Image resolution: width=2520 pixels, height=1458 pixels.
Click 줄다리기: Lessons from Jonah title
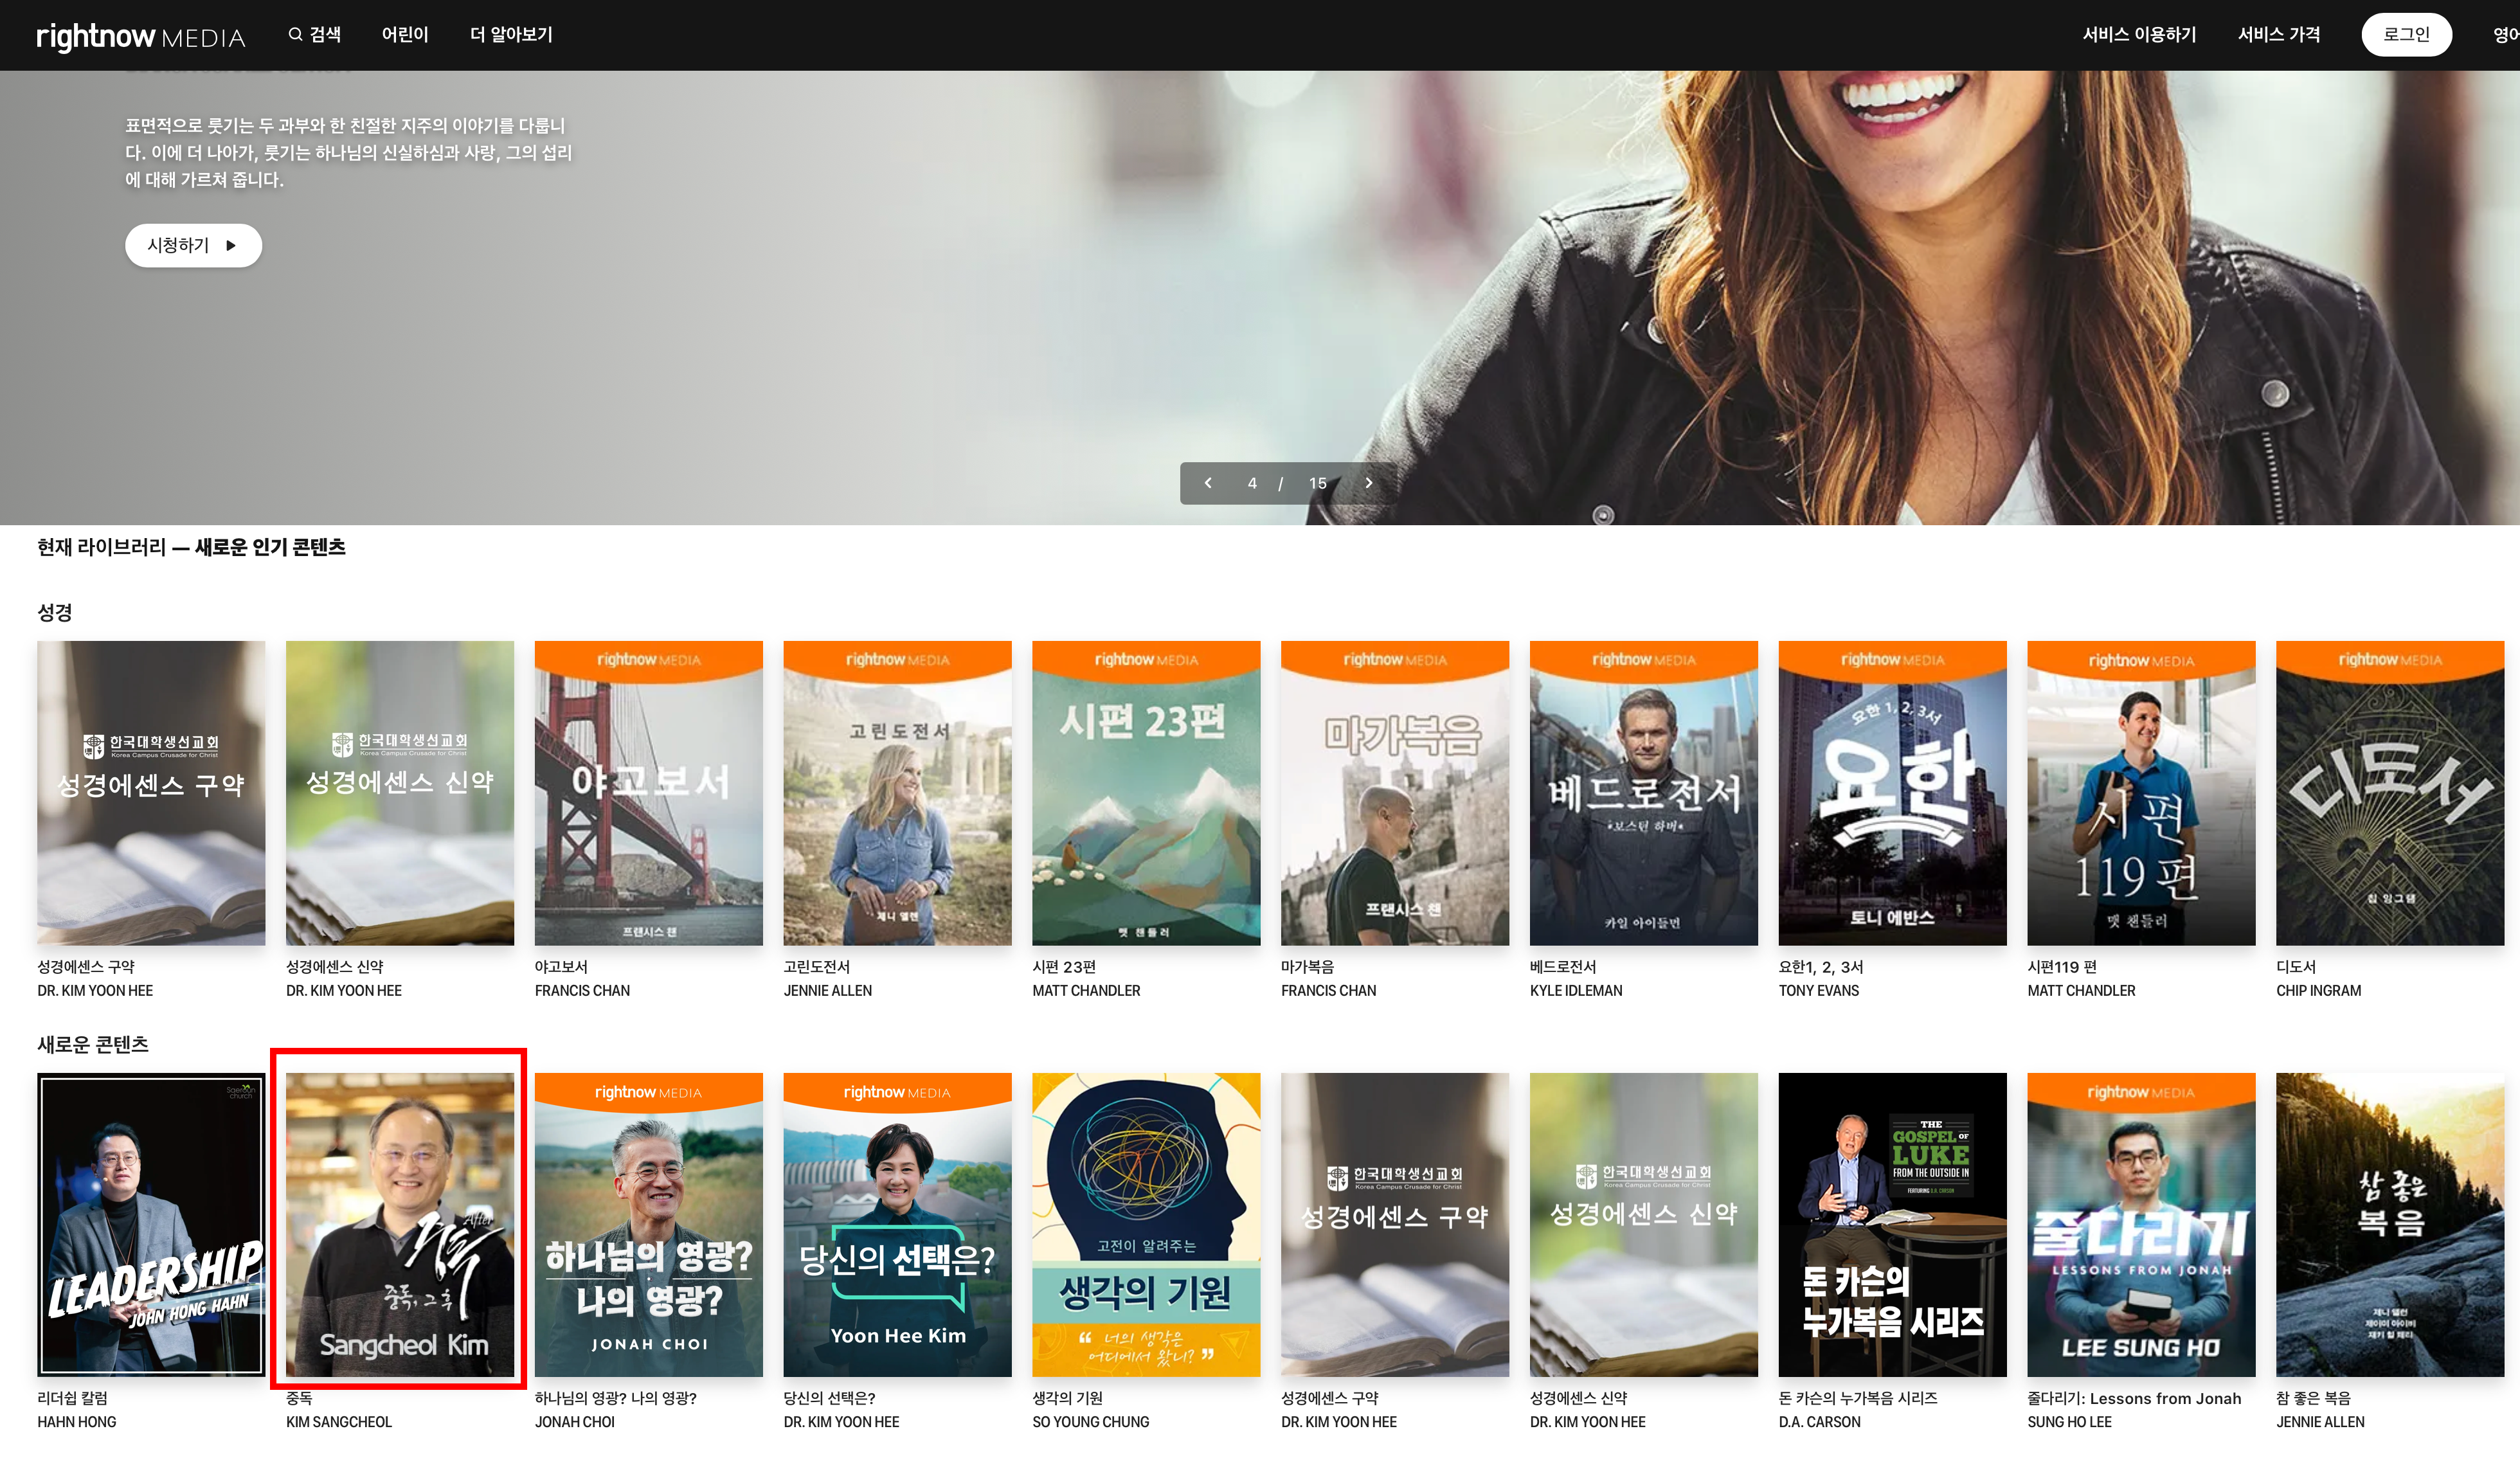tap(2134, 1398)
